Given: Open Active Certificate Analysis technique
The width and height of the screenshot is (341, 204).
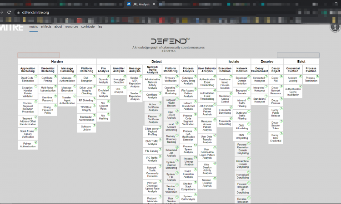Looking at the screenshot, I should tap(153, 107).
